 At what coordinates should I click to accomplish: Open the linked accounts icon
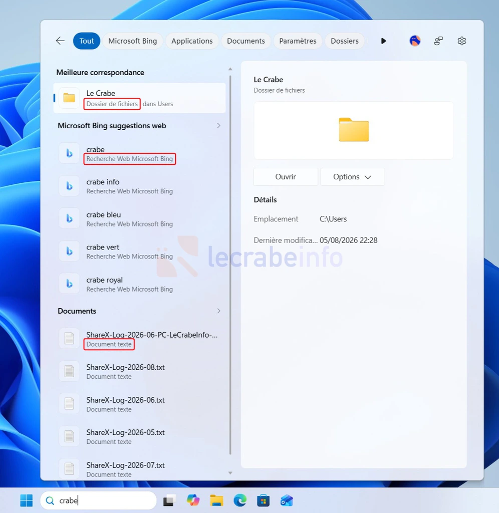coord(438,41)
